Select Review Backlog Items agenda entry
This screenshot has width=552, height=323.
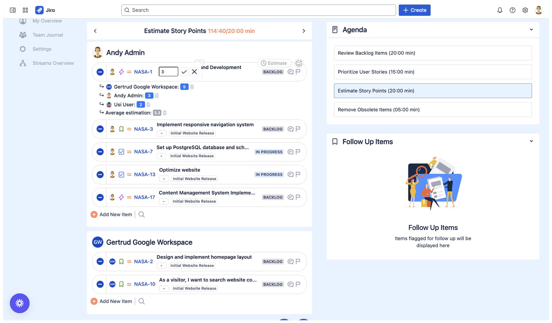pos(433,53)
